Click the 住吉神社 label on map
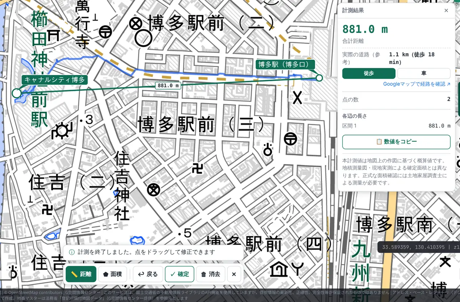460x302 pixels. [122, 187]
